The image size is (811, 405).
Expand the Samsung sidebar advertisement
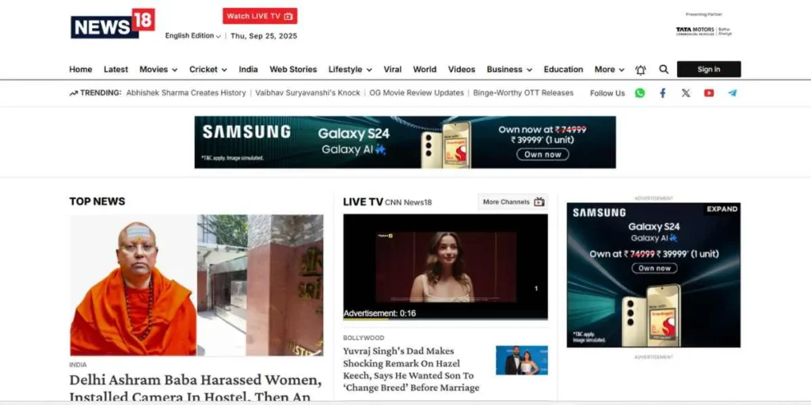pos(722,210)
